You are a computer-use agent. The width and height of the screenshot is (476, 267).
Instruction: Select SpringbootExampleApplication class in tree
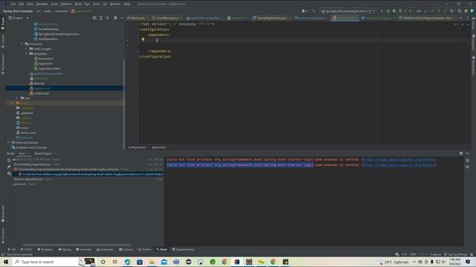(x=57, y=34)
